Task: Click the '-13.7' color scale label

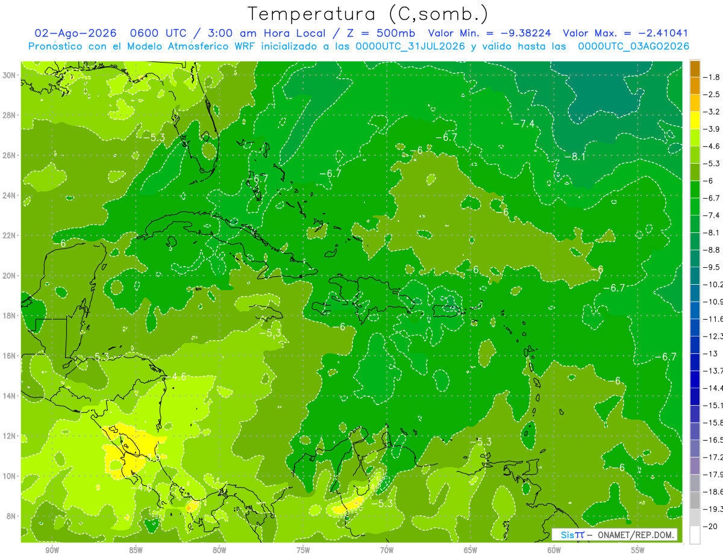Action: tap(712, 370)
